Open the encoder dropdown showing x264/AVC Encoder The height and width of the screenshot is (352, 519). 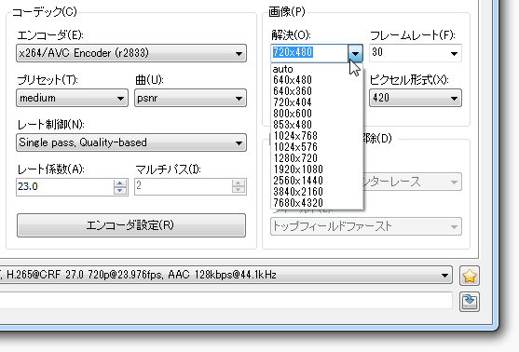point(131,53)
